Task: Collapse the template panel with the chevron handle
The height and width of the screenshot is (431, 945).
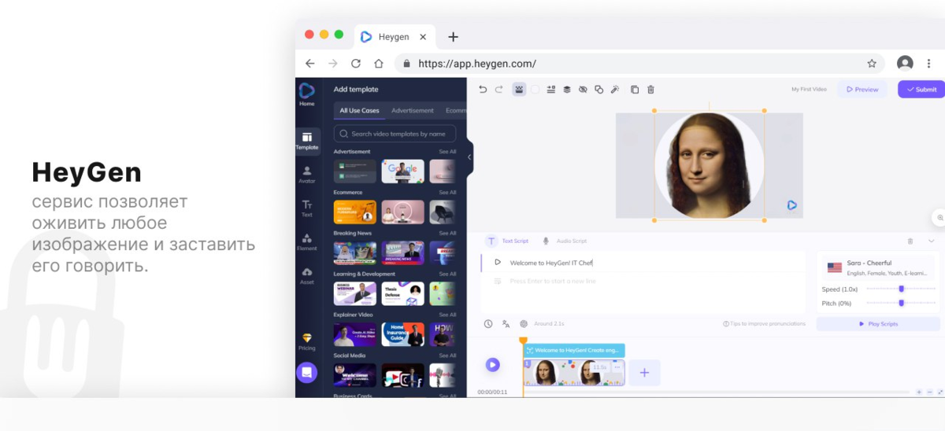Action: (x=469, y=157)
